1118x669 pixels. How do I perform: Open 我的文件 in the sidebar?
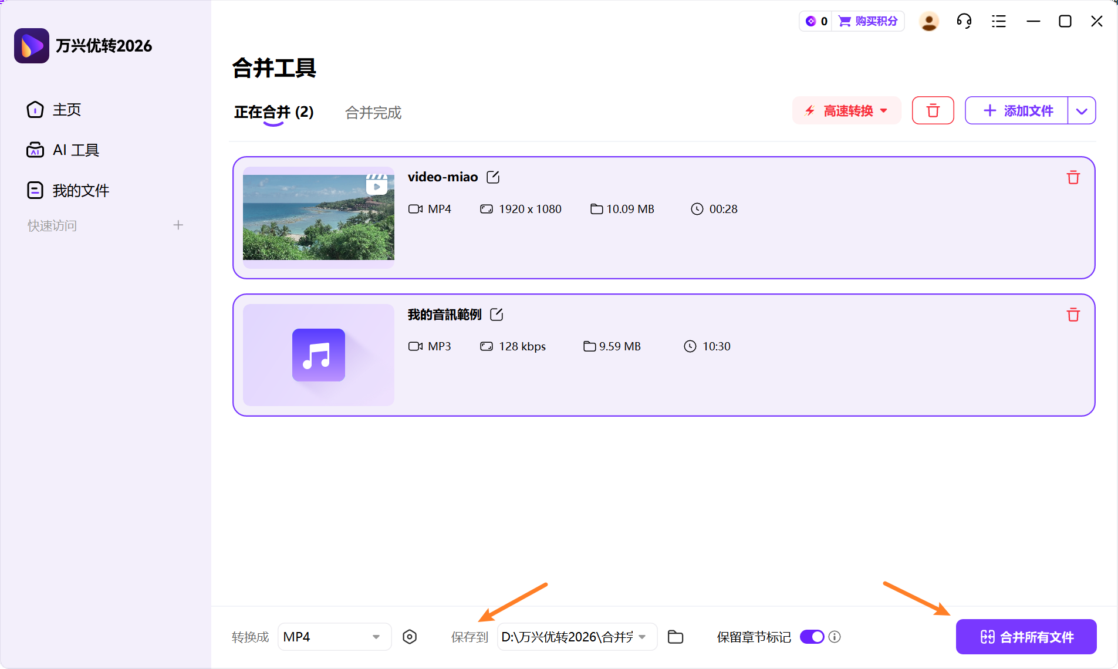click(80, 190)
